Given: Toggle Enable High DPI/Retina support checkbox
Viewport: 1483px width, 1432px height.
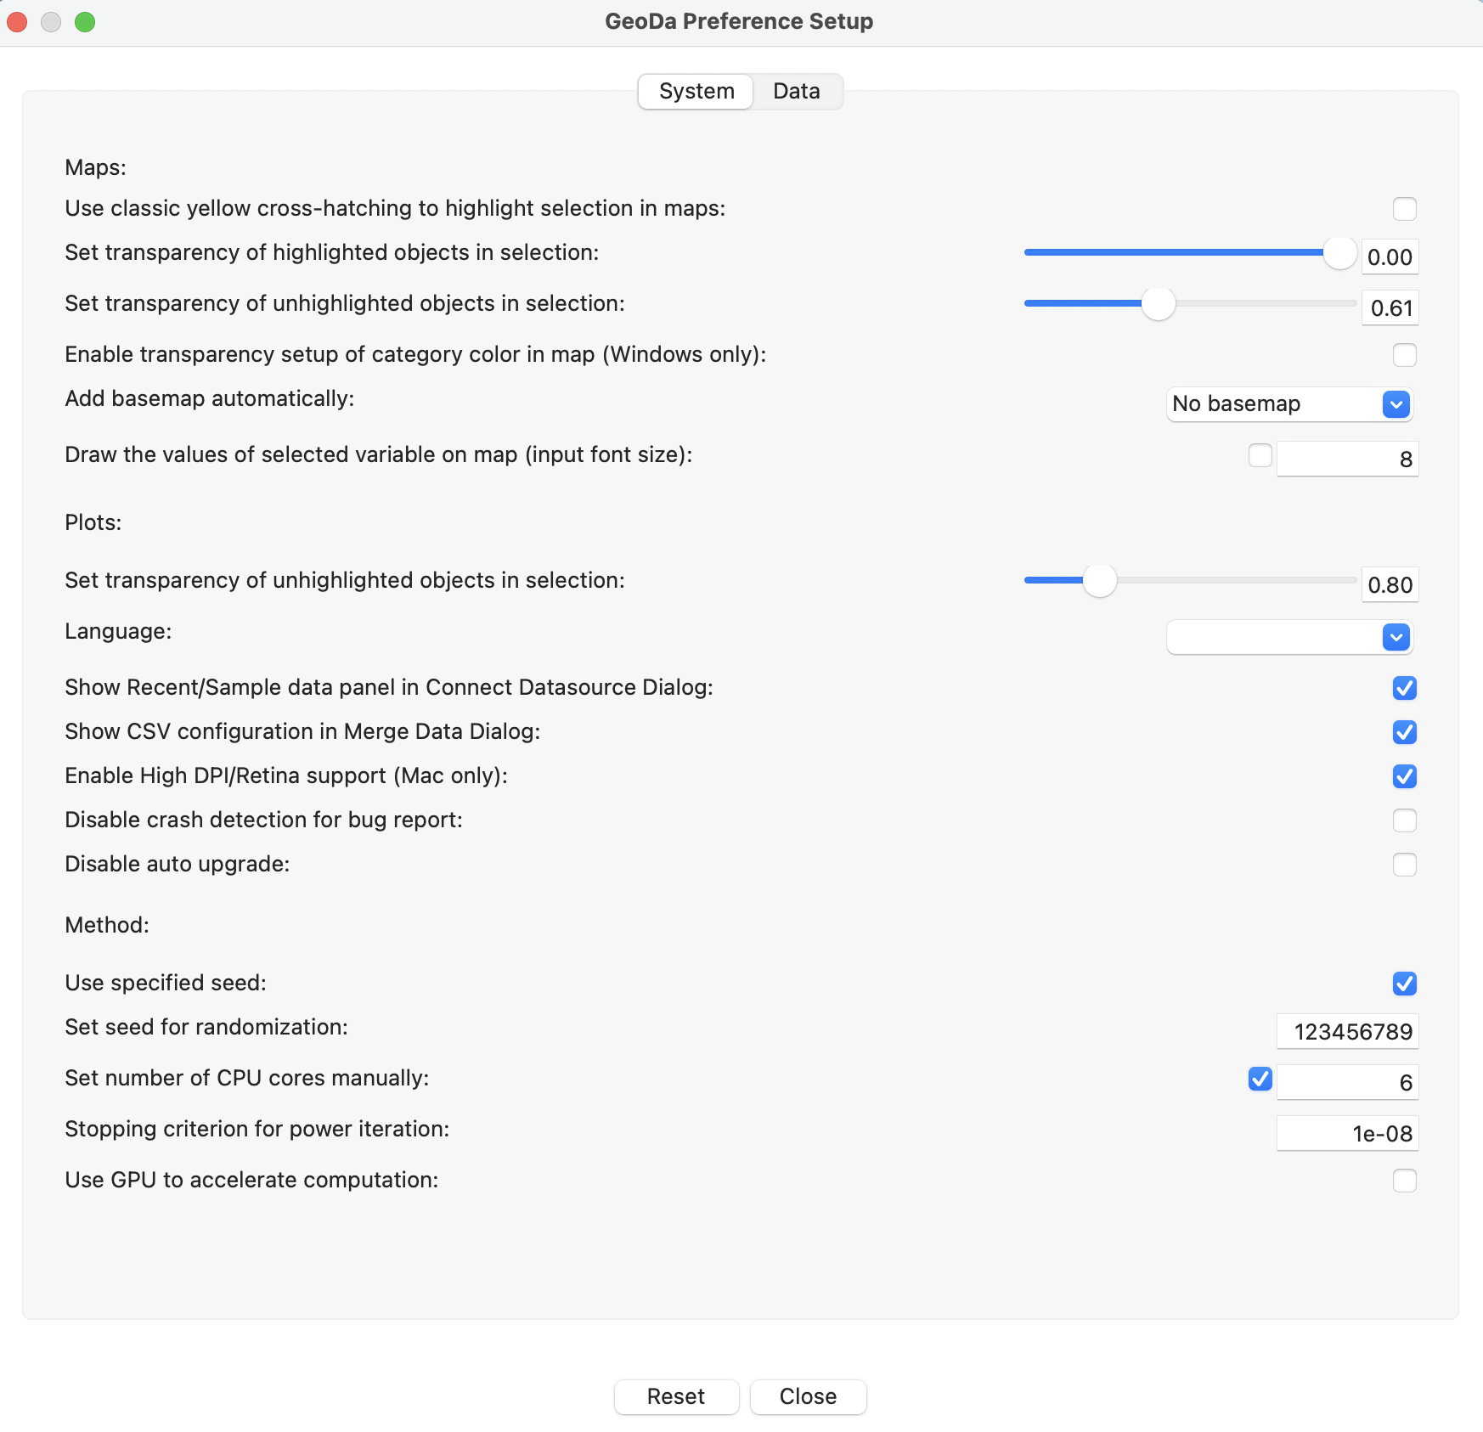Looking at the screenshot, I should [x=1405, y=776].
